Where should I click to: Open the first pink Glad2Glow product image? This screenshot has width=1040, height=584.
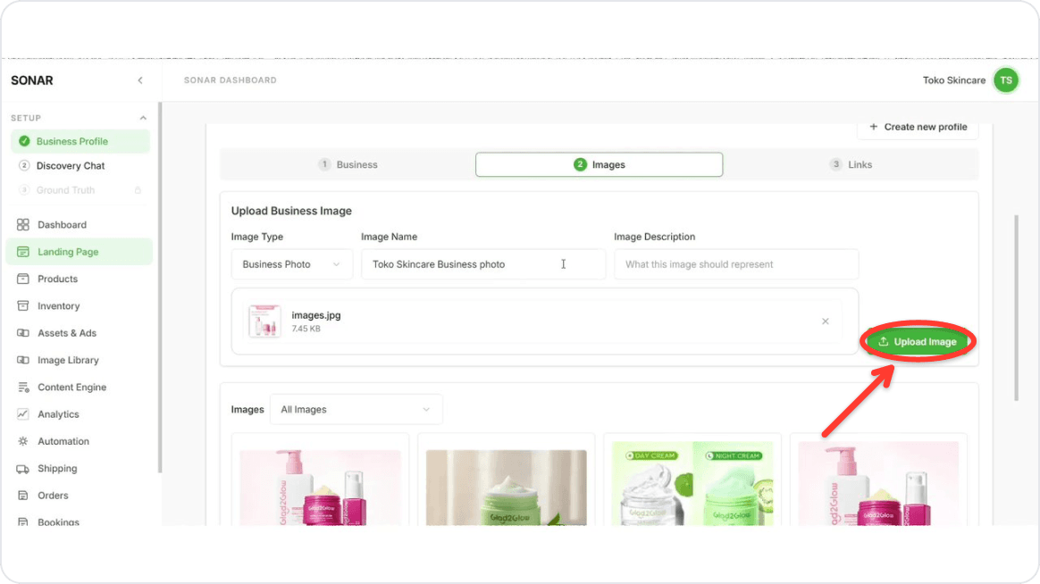coord(321,488)
